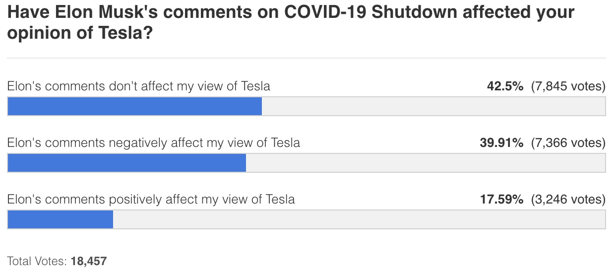
Task: Click the "3,246 votes" count
Action: coord(568,200)
